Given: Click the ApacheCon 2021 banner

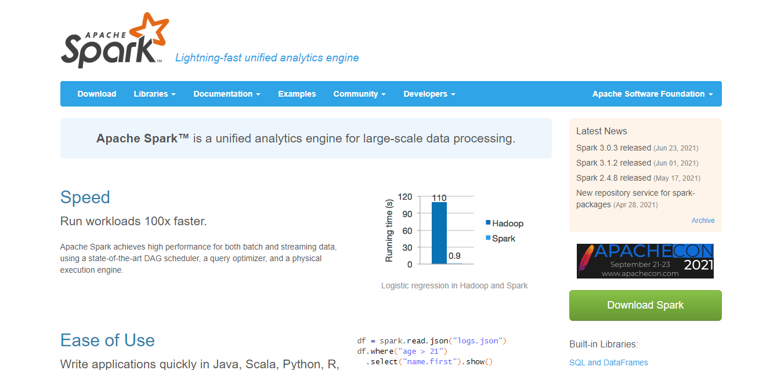Looking at the screenshot, I should (645, 261).
